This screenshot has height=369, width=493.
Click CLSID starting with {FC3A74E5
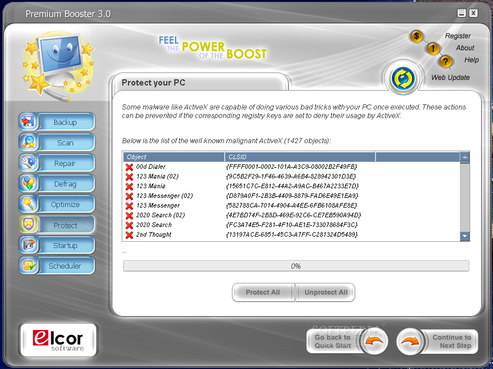click(292, 225)
